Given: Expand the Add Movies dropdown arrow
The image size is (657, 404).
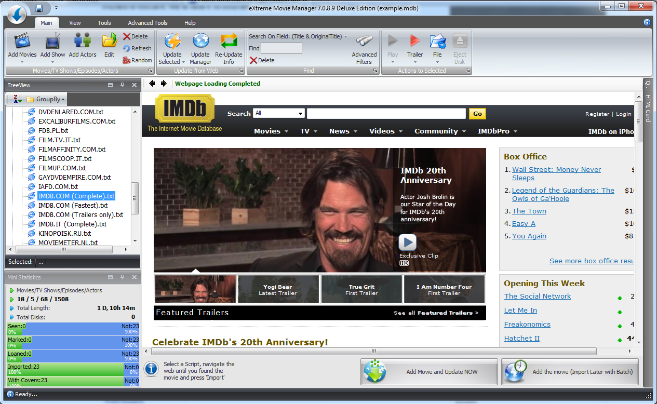Looking at the screenshot, I should 22,62.
